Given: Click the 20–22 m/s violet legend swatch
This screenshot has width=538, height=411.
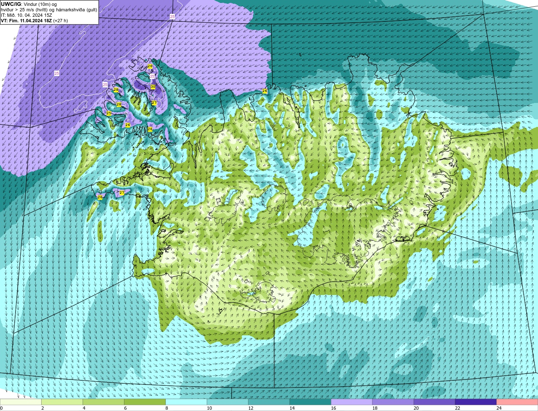Looking at the screenshot, I should (435, 402).
